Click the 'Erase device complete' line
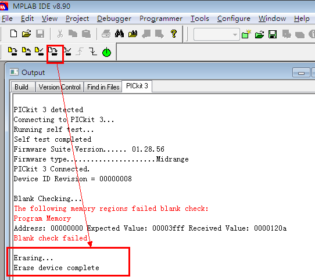This screenshot has width=315, height=280. pos(56,268)
